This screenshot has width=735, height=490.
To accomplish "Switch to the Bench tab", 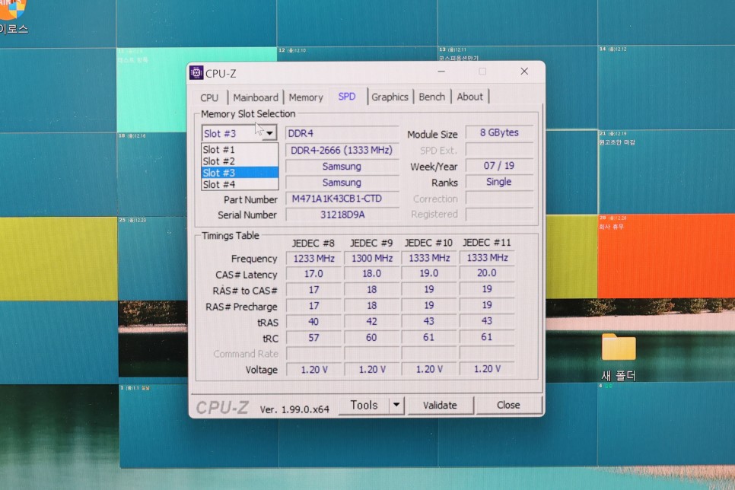I will coord(431,97).
